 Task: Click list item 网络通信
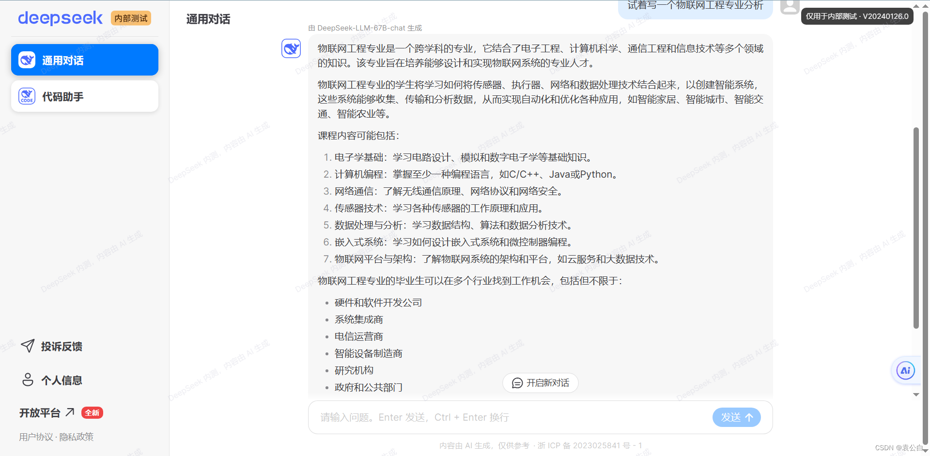click(449, 191)
